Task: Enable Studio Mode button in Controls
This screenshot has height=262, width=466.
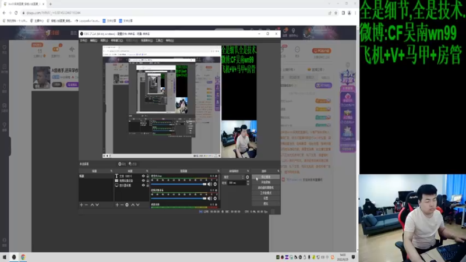Action: click(x=266, y=193)
